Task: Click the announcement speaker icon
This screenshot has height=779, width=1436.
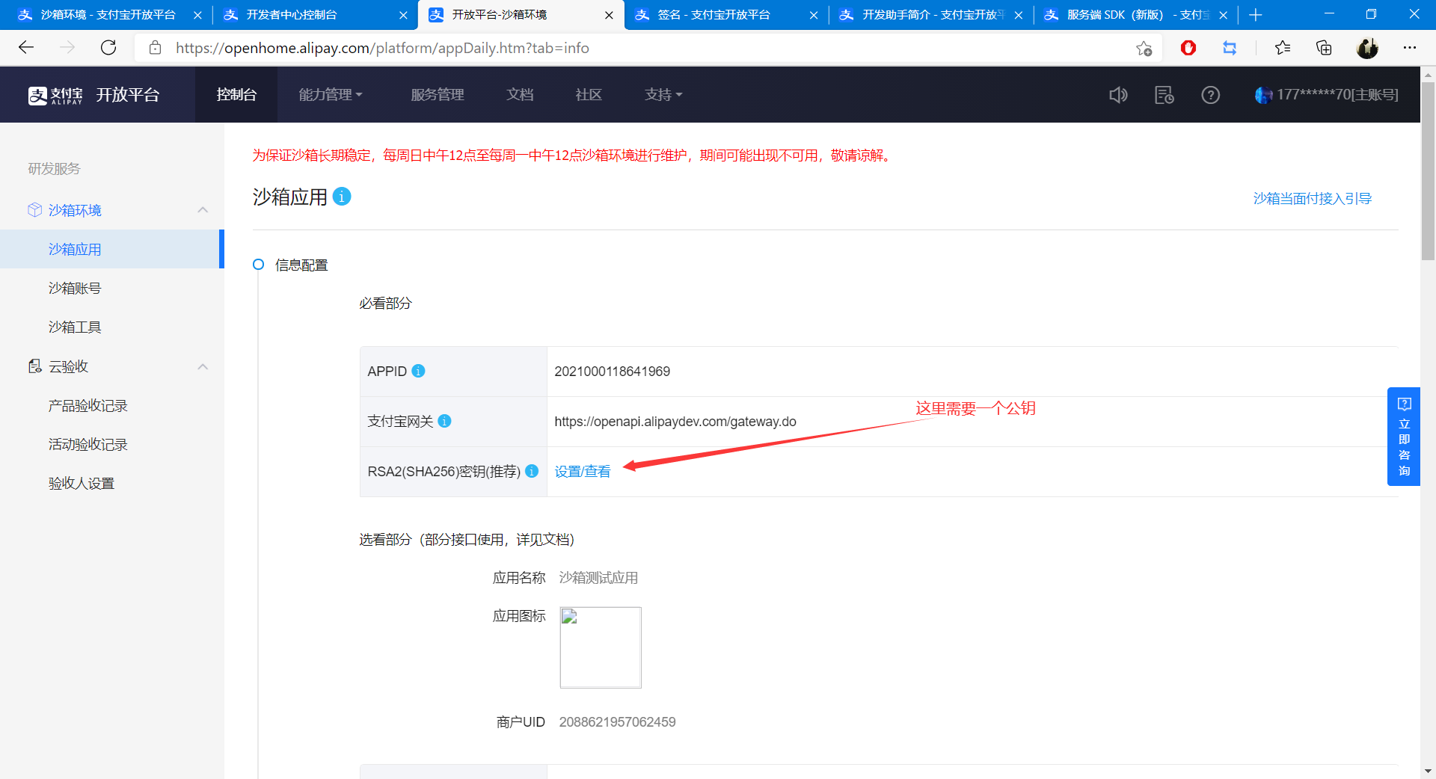Action: click(1118, 95)
